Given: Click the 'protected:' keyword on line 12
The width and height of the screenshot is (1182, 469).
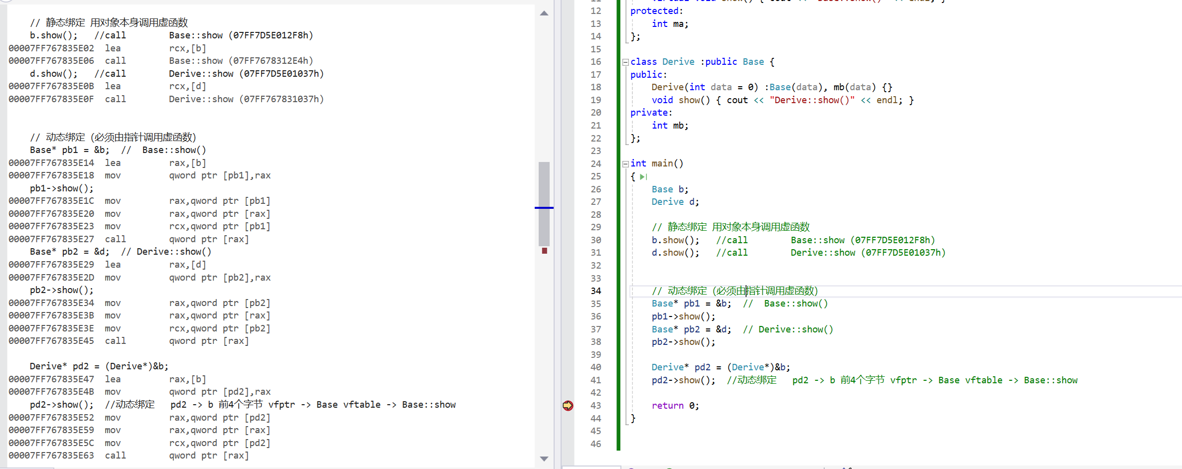Looking at the screenshot, I should [x=656, y=11].
